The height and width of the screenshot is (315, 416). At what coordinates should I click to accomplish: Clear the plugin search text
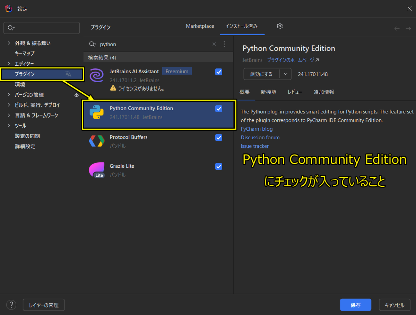214,44
